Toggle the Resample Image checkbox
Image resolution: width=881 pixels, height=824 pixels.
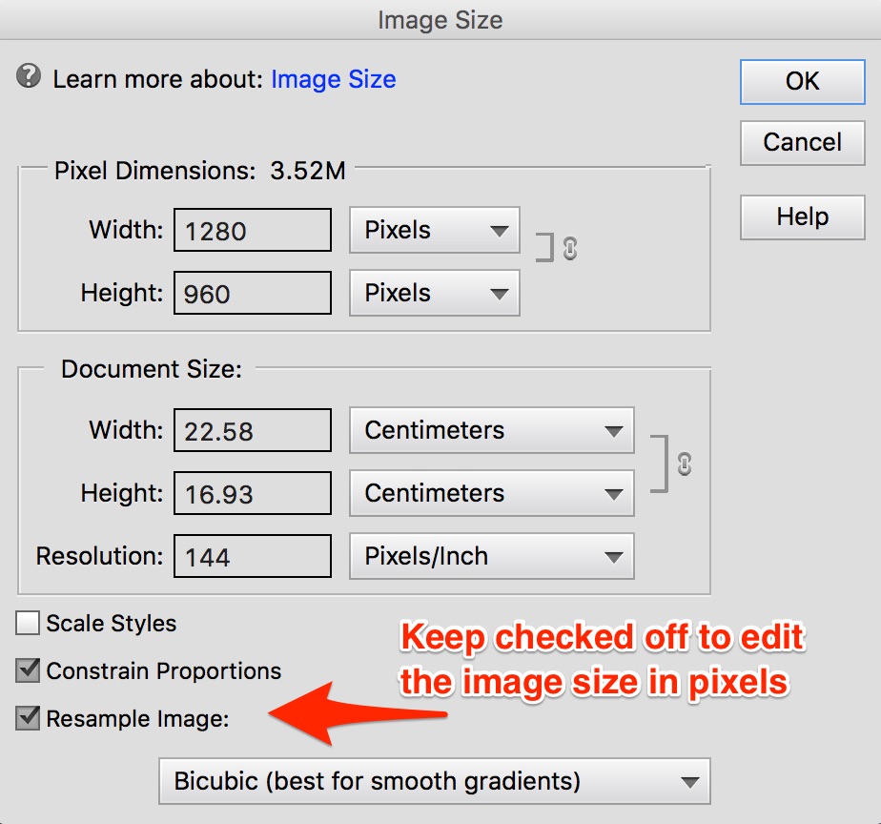click(29, 718)
